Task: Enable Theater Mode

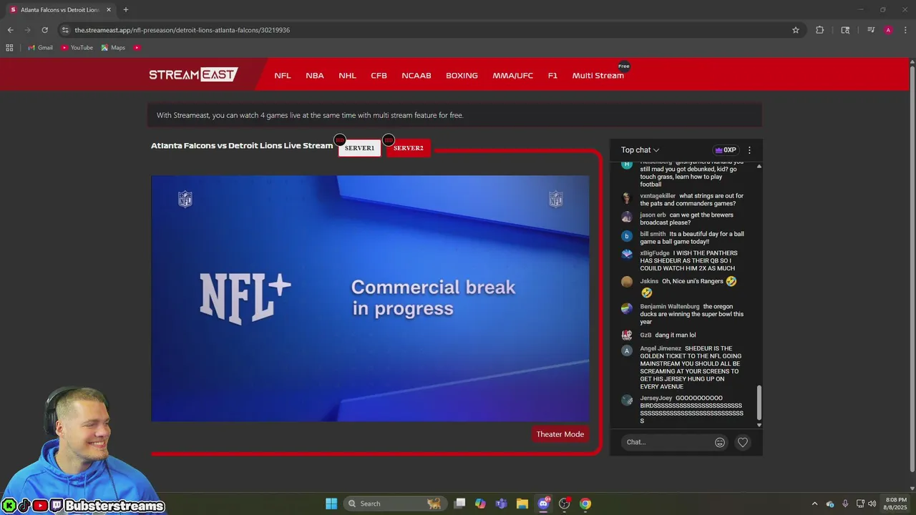Action: point(560,434)
